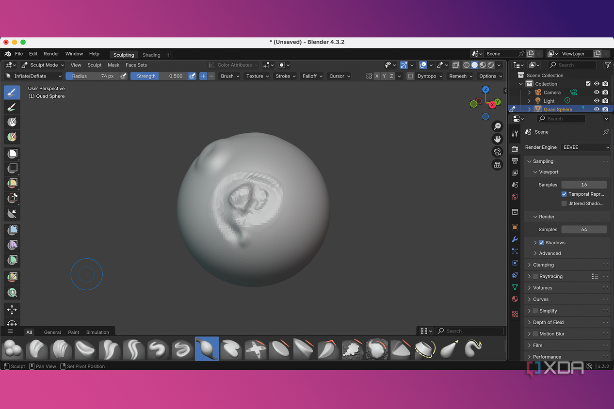
Task: Enable the Motion Blur checkbox
Action: click(535, 334)
